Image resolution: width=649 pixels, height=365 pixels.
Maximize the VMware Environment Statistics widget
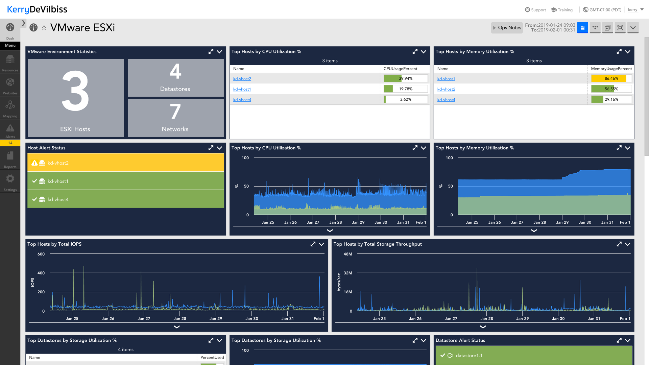coord(211,52)
